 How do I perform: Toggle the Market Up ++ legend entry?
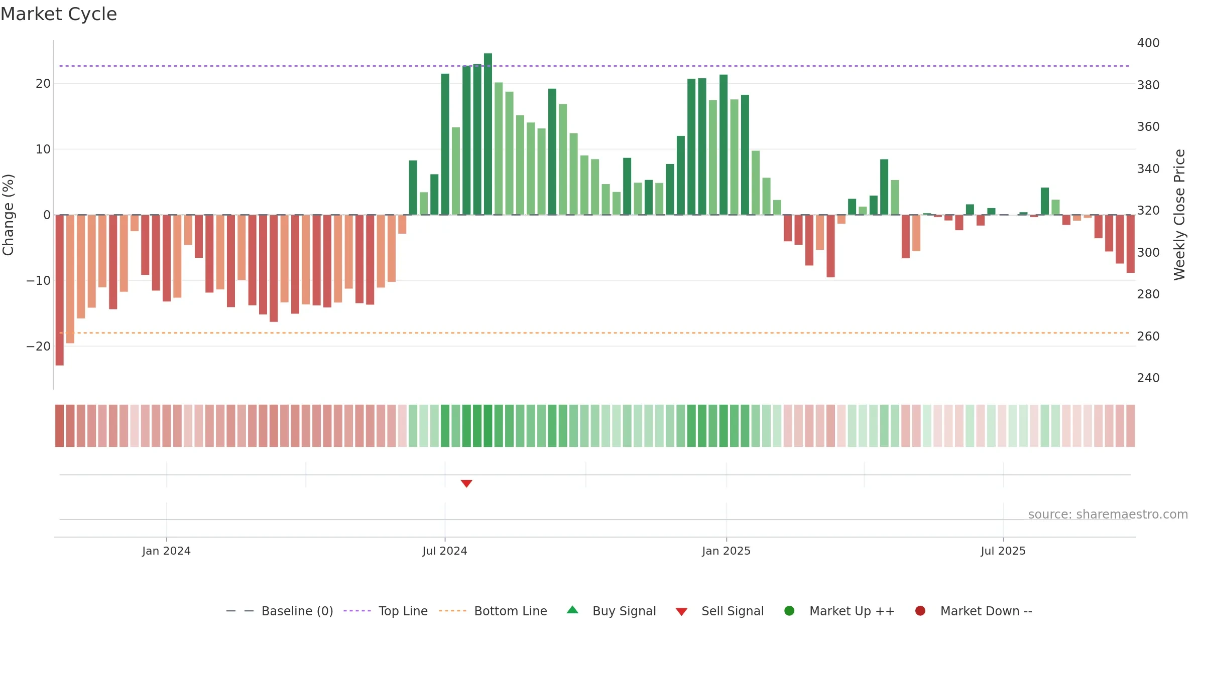tap(839, 611)
